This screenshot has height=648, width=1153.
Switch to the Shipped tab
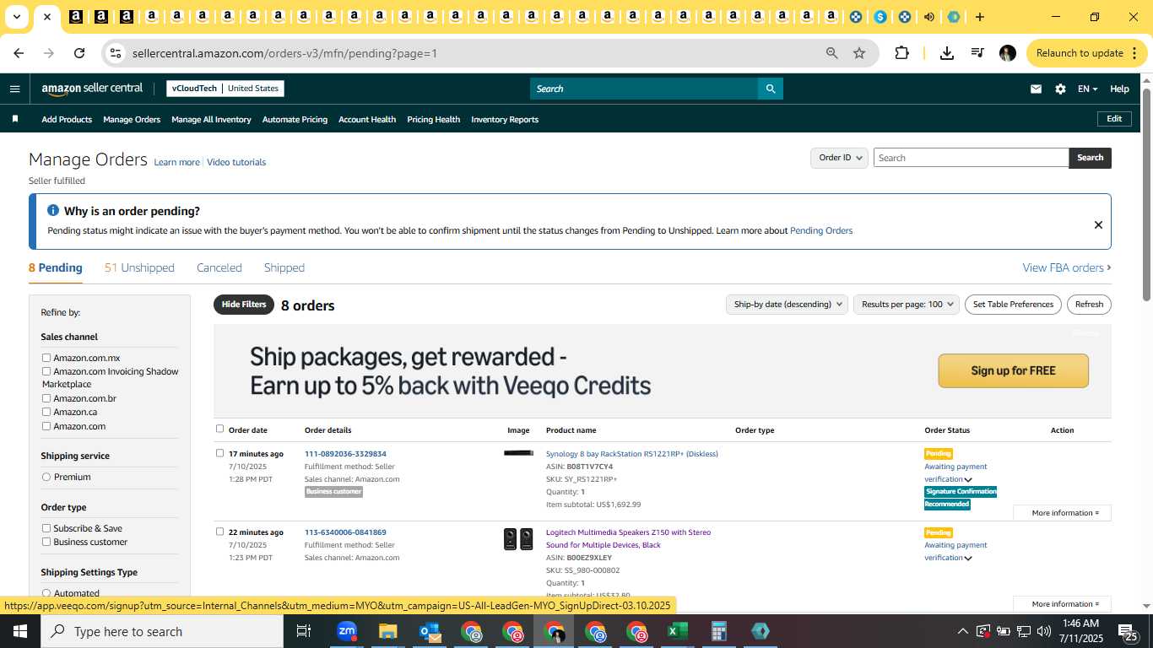[284, 267]
